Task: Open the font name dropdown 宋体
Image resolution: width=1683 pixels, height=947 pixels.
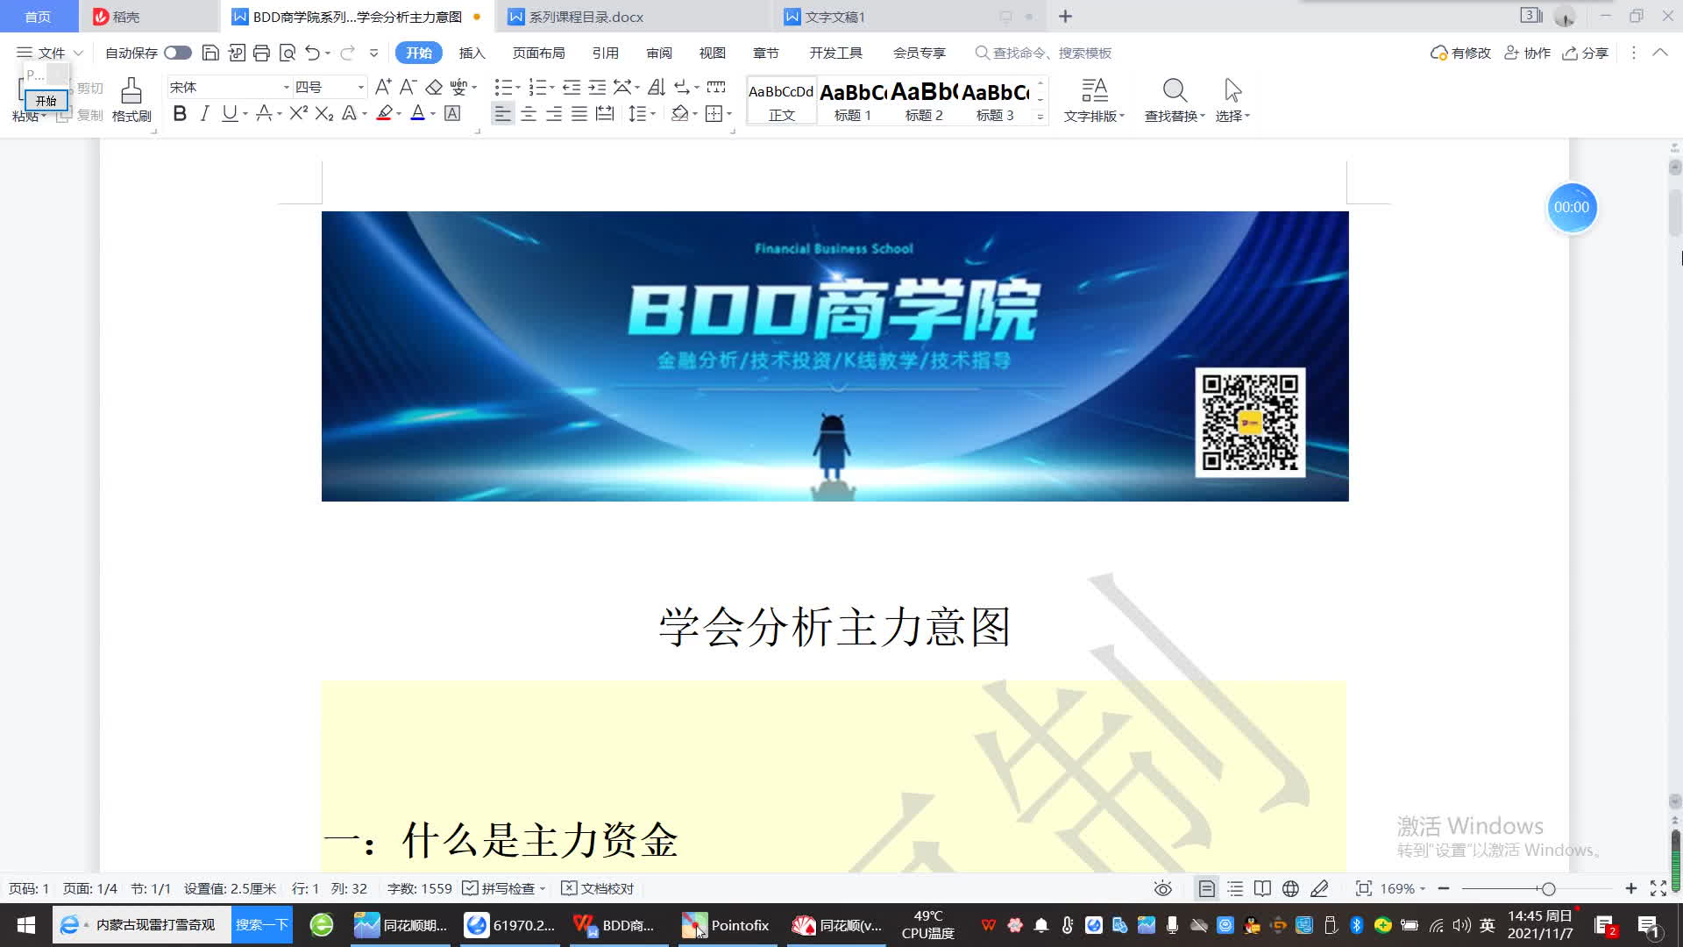Action: coord(286,87)
